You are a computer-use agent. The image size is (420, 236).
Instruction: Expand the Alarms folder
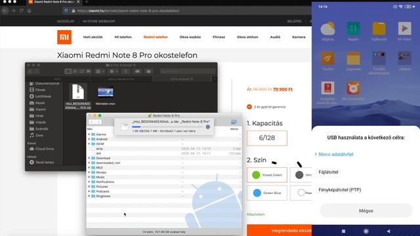click(89, 134)
